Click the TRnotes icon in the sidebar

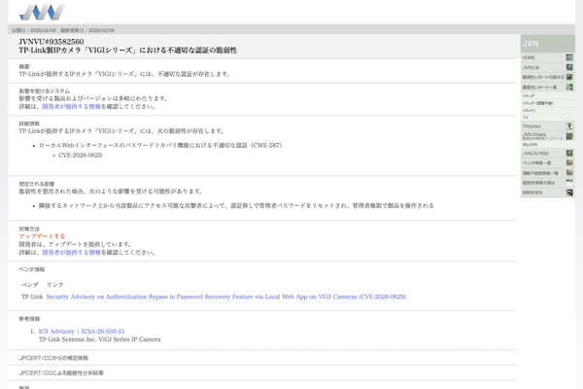pyautogui.click(x=569, y=126)
